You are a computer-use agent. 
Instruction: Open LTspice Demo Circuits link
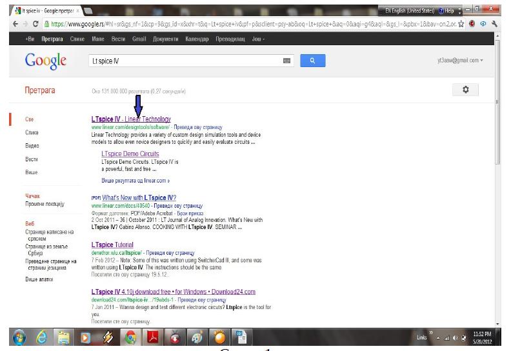(x=130, y=154)
